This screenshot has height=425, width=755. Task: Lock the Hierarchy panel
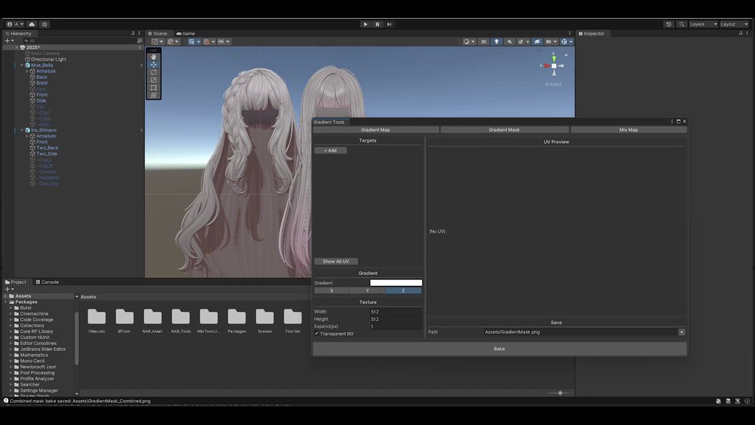133,33
